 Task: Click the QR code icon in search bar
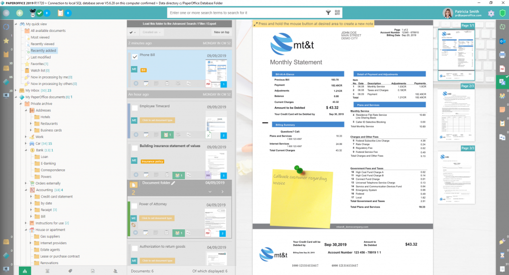pos(338,12)
